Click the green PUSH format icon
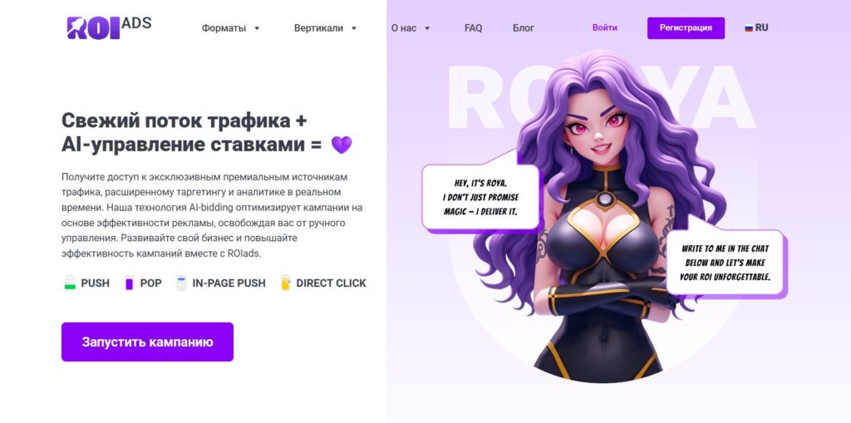 [70, 283]
